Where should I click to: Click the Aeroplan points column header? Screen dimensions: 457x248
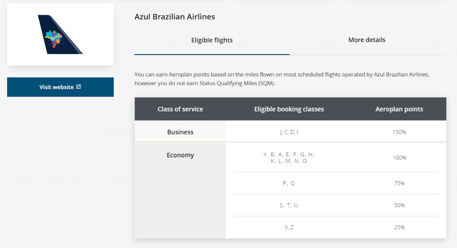click(399, 109)
